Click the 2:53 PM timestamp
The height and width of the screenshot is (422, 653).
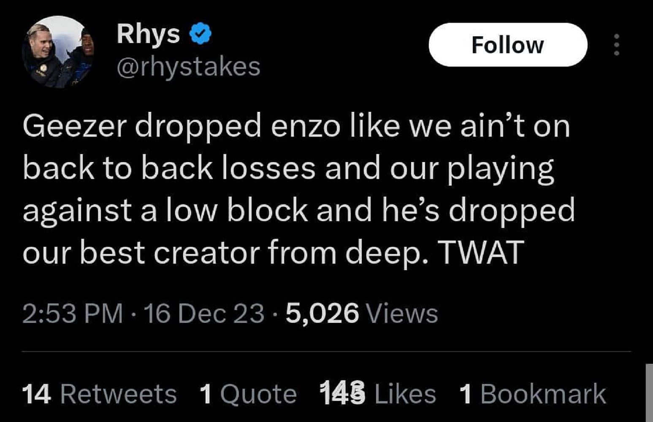pos(72,314)
